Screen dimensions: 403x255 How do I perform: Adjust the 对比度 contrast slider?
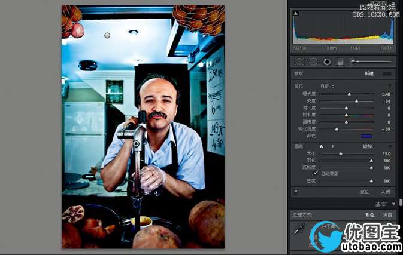pyautogui.click(x=346, y=108)
